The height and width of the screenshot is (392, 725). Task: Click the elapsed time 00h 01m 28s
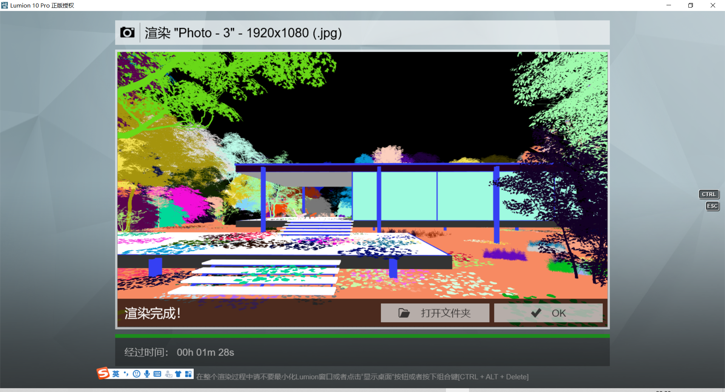[x=205, y=352]
